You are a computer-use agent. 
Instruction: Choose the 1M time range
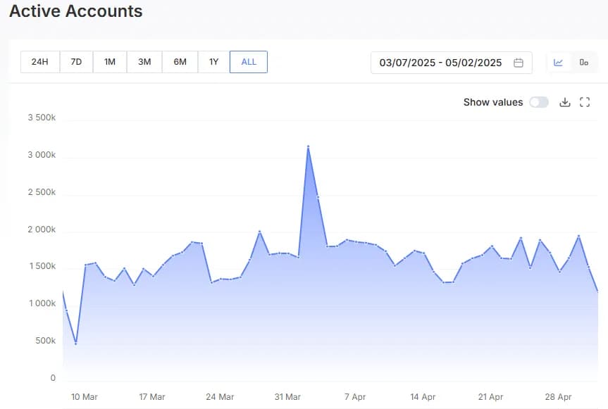pos(110,62)
